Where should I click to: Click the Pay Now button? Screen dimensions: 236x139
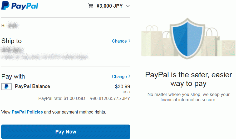point(66,132)
